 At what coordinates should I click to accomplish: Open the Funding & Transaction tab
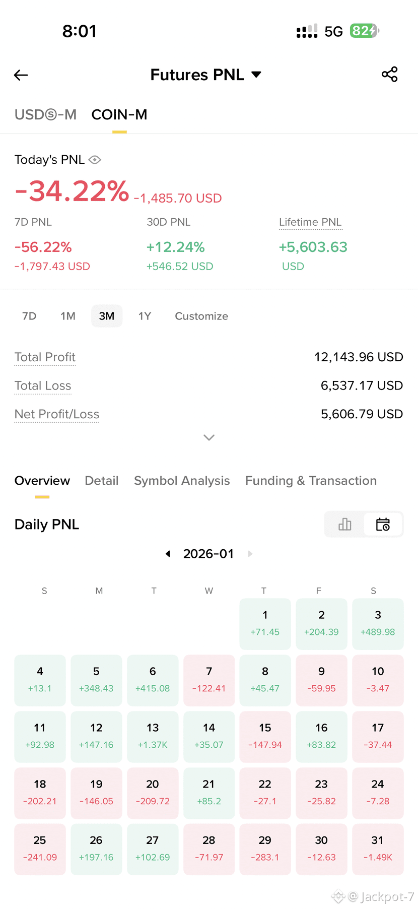[311, 481]
